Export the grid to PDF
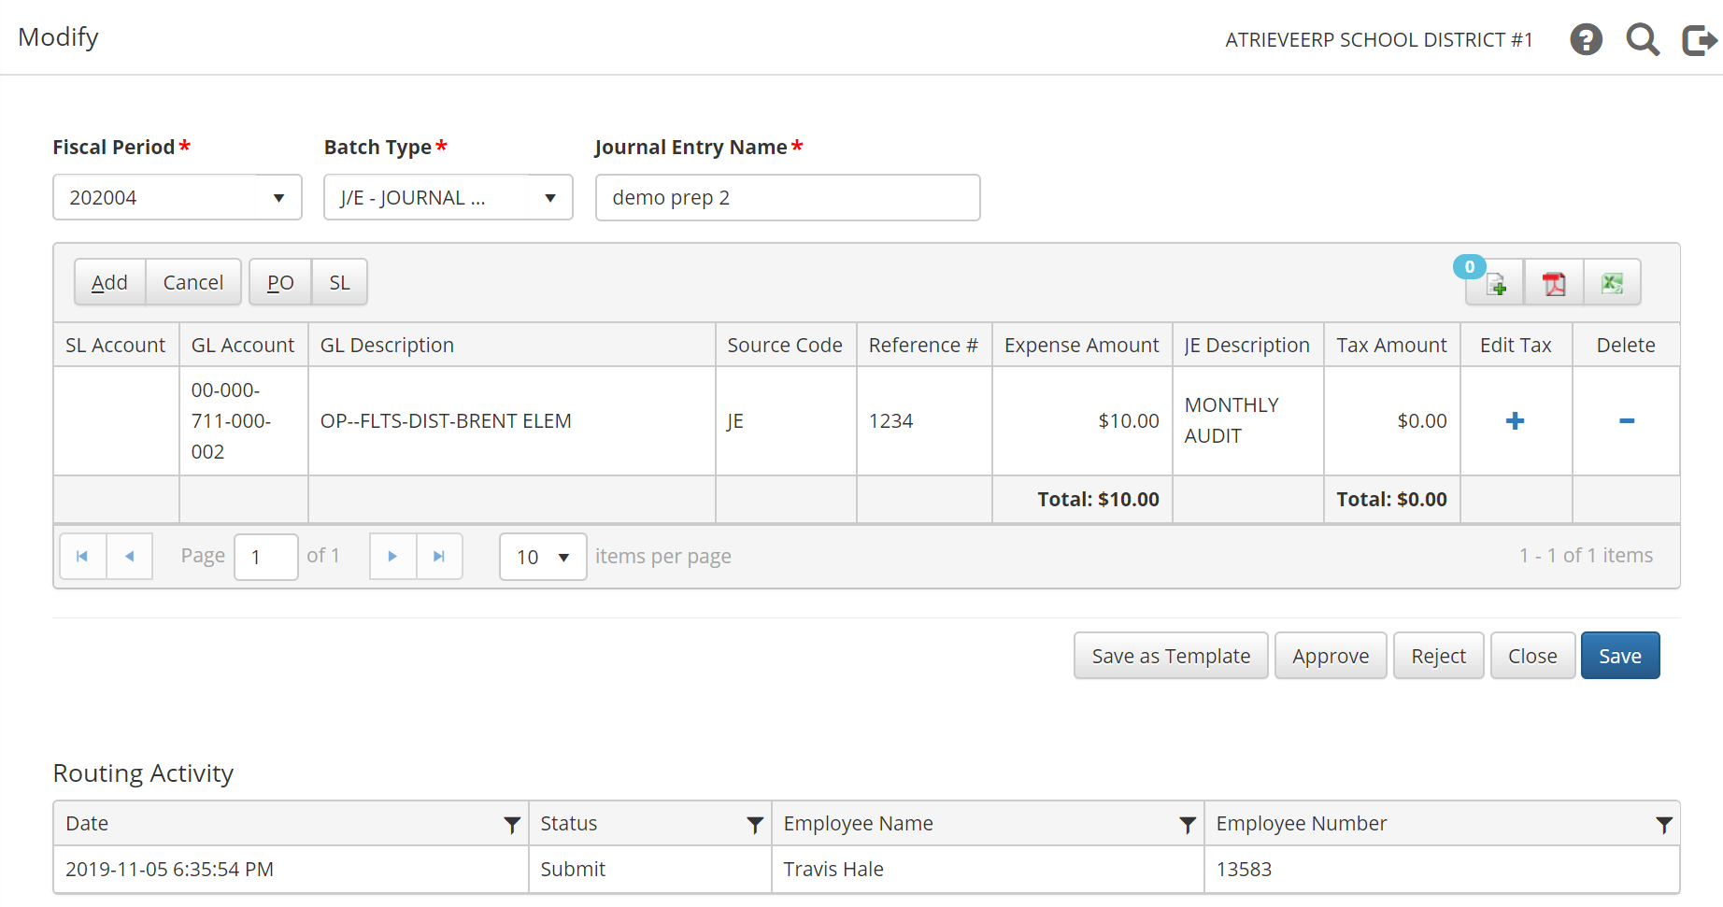This screenshot has width=1723, height=907. (1554, 283)
